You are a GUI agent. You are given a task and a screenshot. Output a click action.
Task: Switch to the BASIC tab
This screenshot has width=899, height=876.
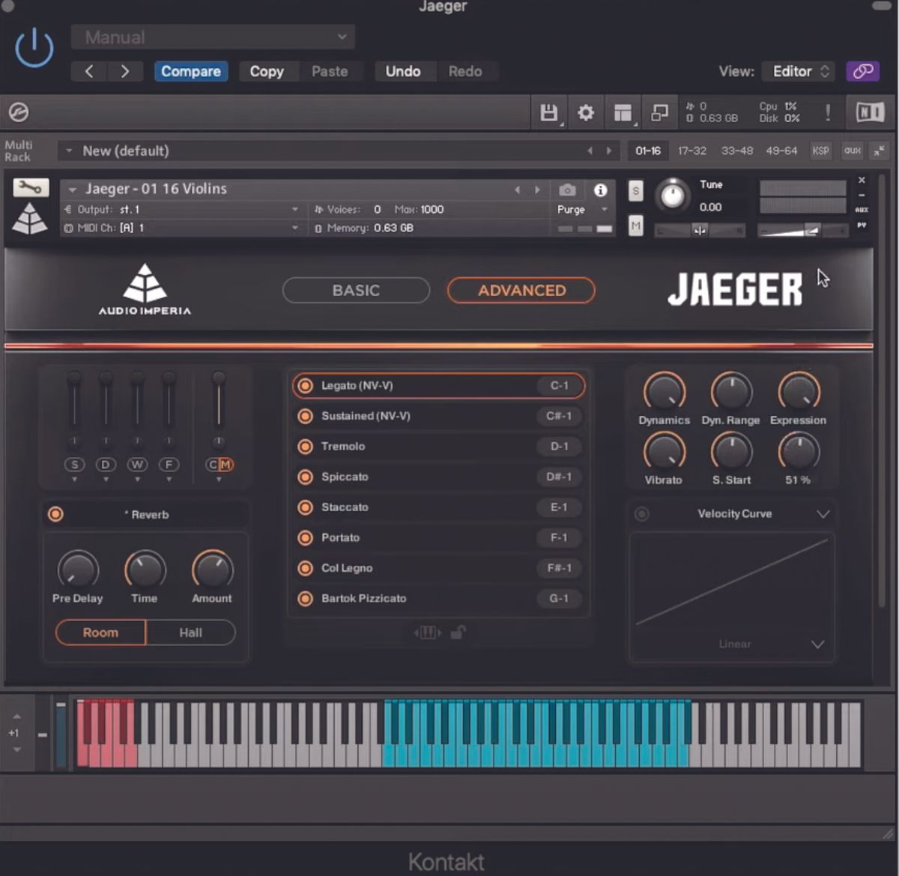point(355,290)
